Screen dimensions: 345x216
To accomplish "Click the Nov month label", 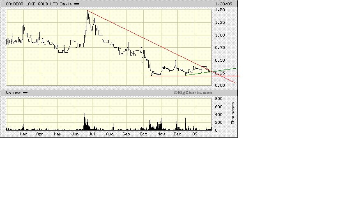I will pos(161,134).
